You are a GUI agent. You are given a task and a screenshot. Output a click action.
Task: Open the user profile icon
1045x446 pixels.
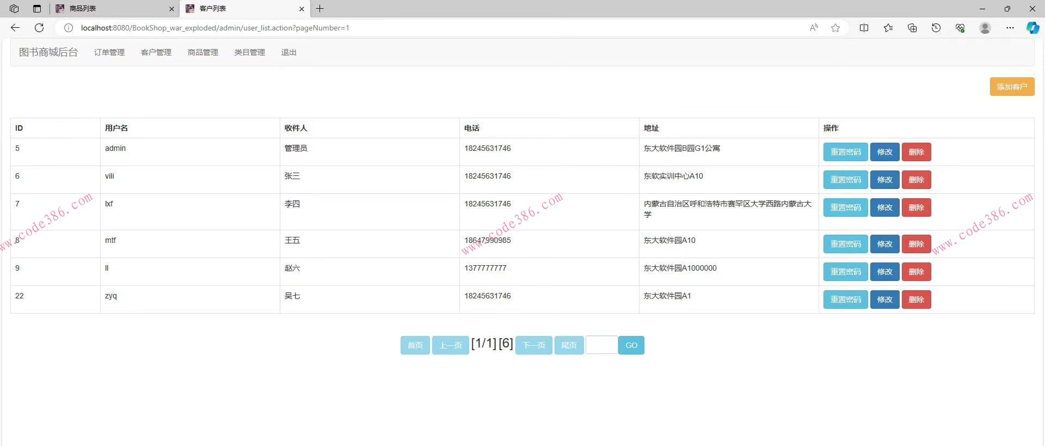pos(985,28)
